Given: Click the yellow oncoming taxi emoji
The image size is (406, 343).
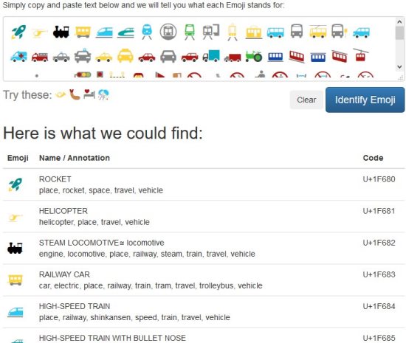Looking at the screenshot, I should [125, 55].
